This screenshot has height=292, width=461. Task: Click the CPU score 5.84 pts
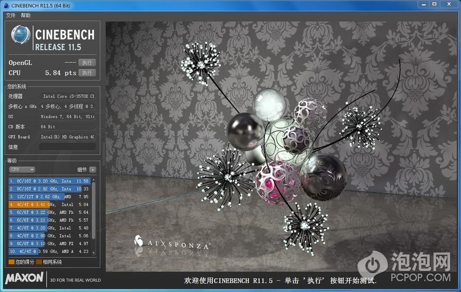point(60,73)
